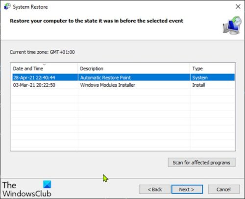The width and height of the screenshot is (245, 199).
Task: Go to previous step with Back
Action: [154, 189]
